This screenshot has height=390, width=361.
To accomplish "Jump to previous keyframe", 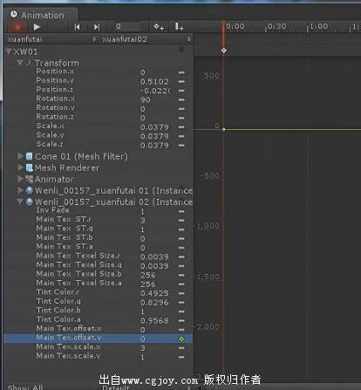I will (77, 27).
